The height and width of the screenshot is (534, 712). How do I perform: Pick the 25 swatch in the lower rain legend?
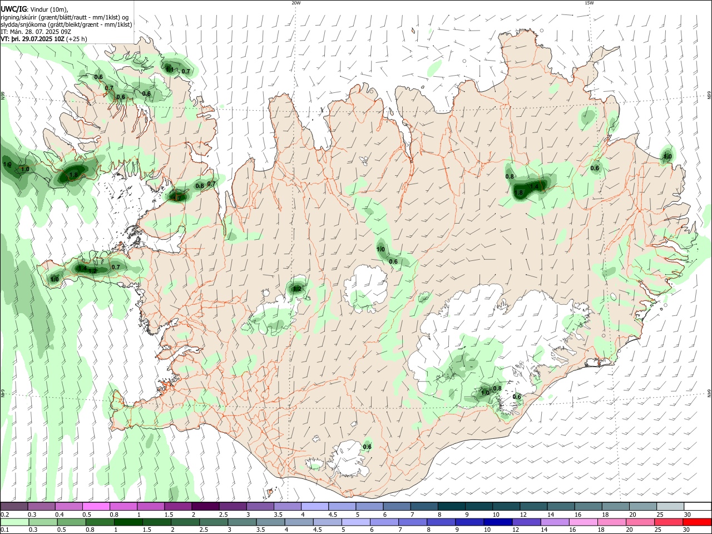click(669, 522)
